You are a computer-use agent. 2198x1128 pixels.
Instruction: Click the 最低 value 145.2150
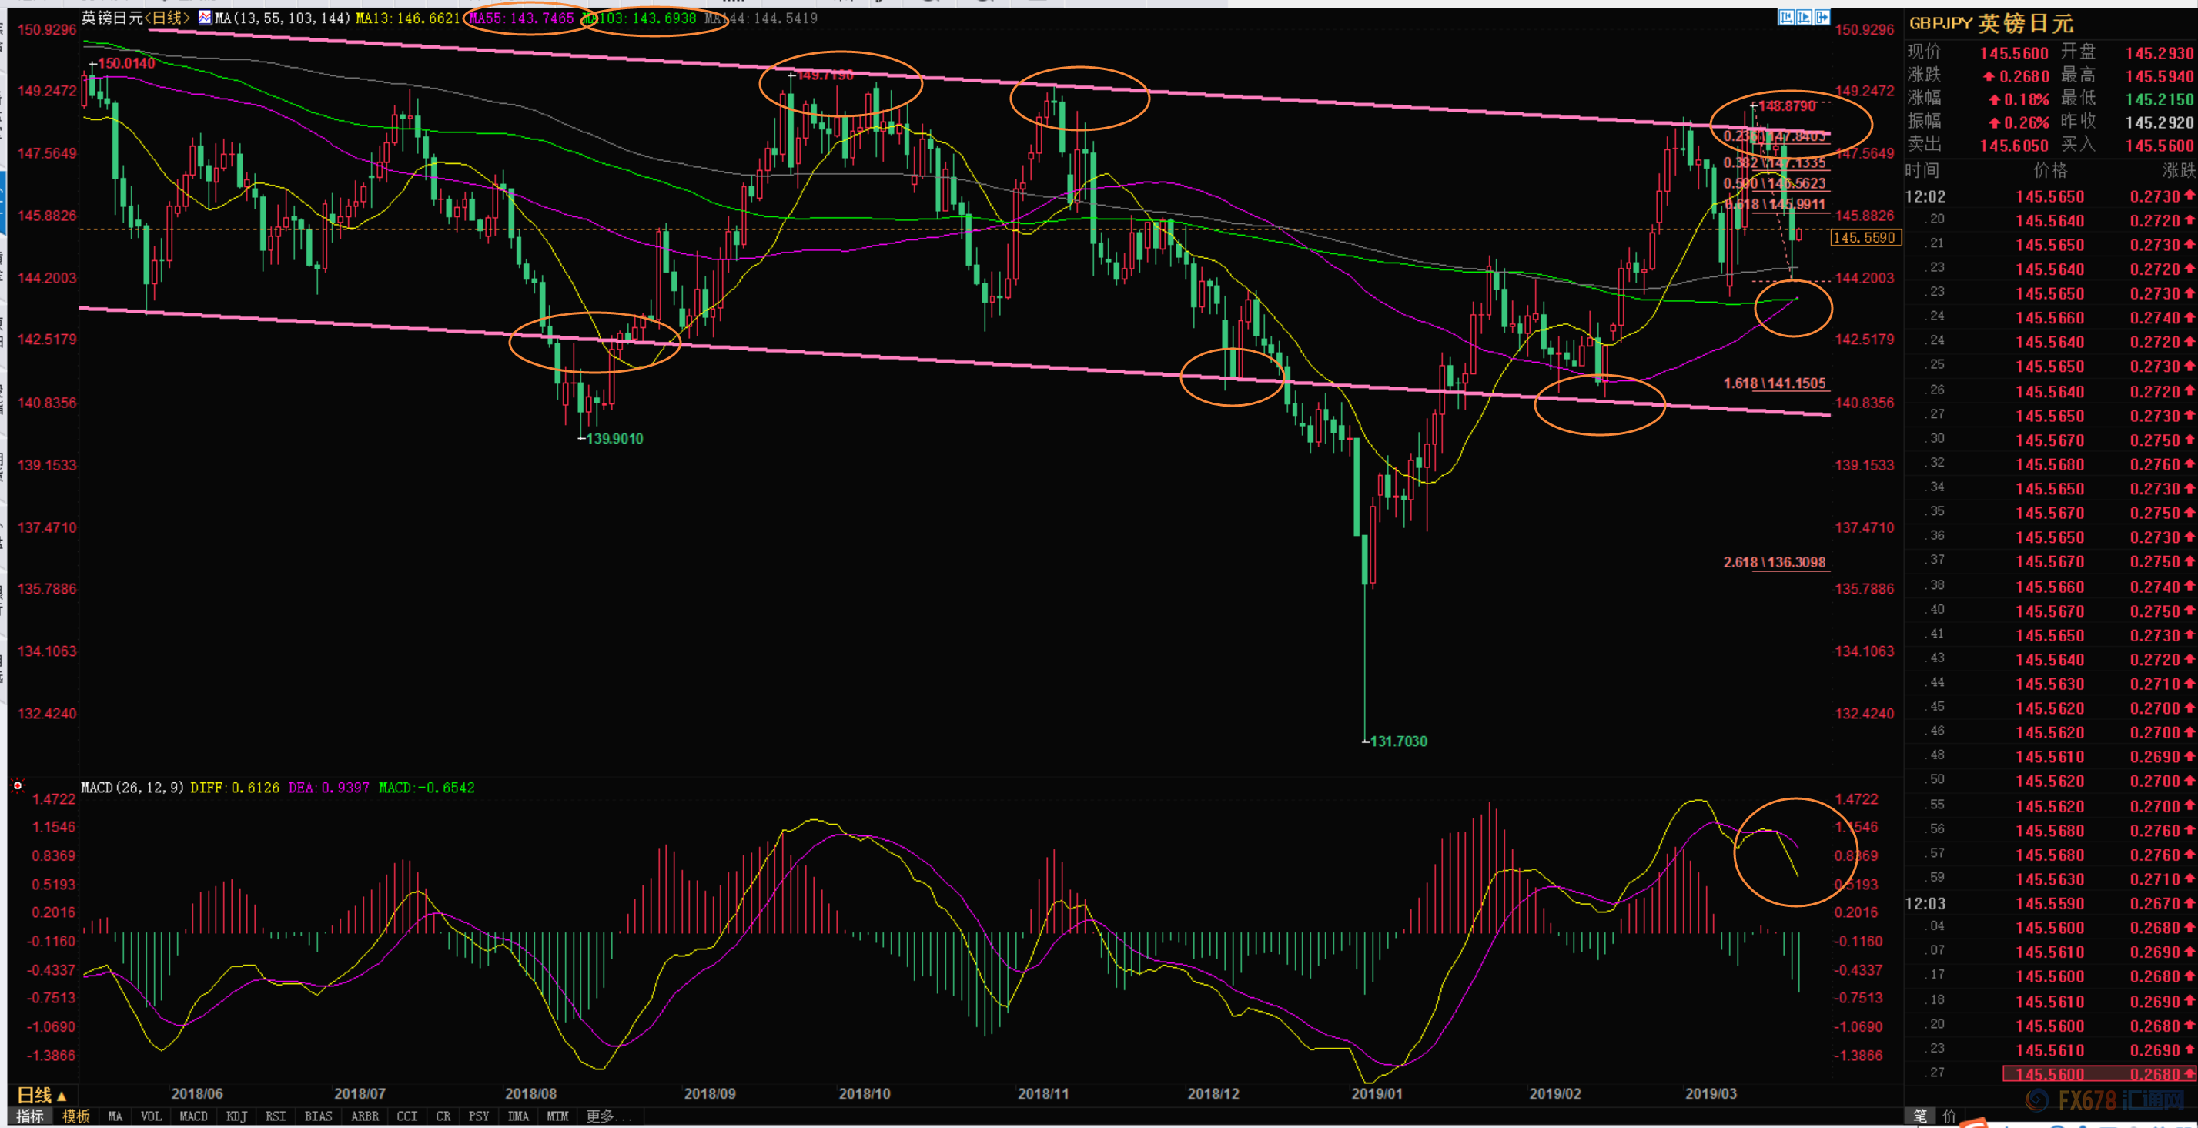click(2159, 99)
